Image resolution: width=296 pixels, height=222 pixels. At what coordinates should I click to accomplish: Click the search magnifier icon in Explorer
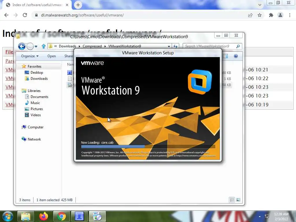(x=238, y=46)
